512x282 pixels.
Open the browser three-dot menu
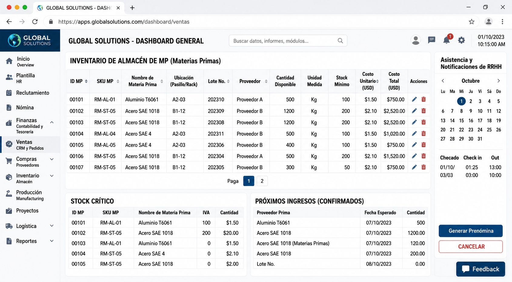pyautogui.click(x=502, y=22)
